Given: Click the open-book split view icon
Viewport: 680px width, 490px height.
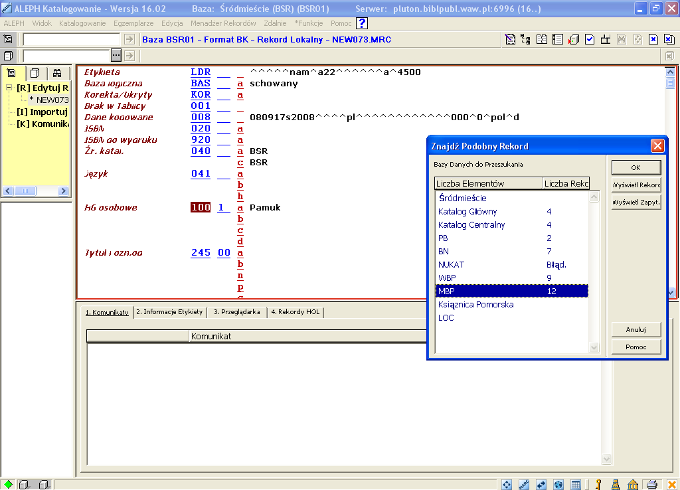Looking at the screenshot, I should (x=542, y=39).
